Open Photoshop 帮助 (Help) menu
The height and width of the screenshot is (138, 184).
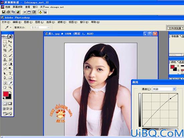point(96,22)
